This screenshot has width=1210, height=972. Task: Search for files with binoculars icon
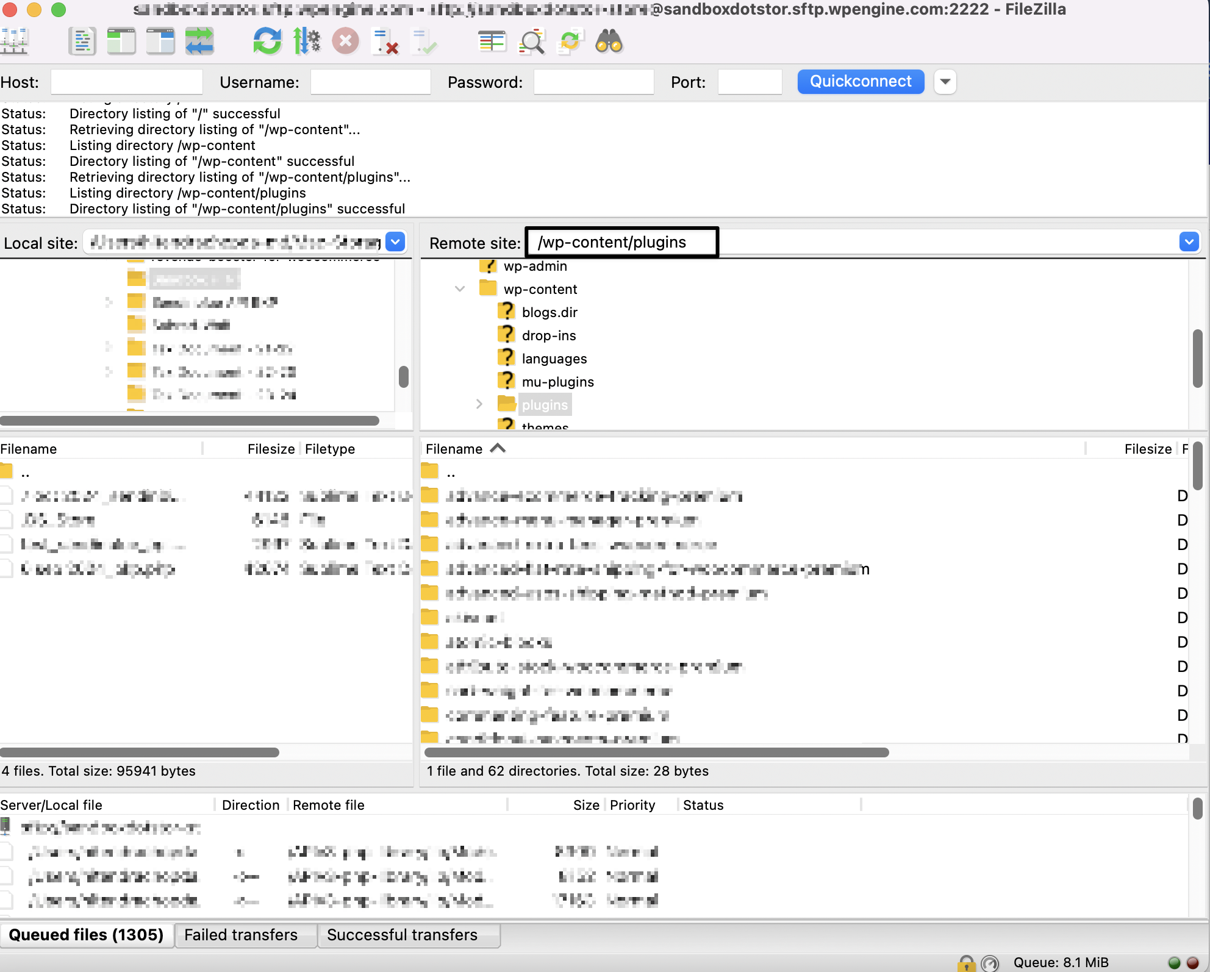(x=609, y=41)
